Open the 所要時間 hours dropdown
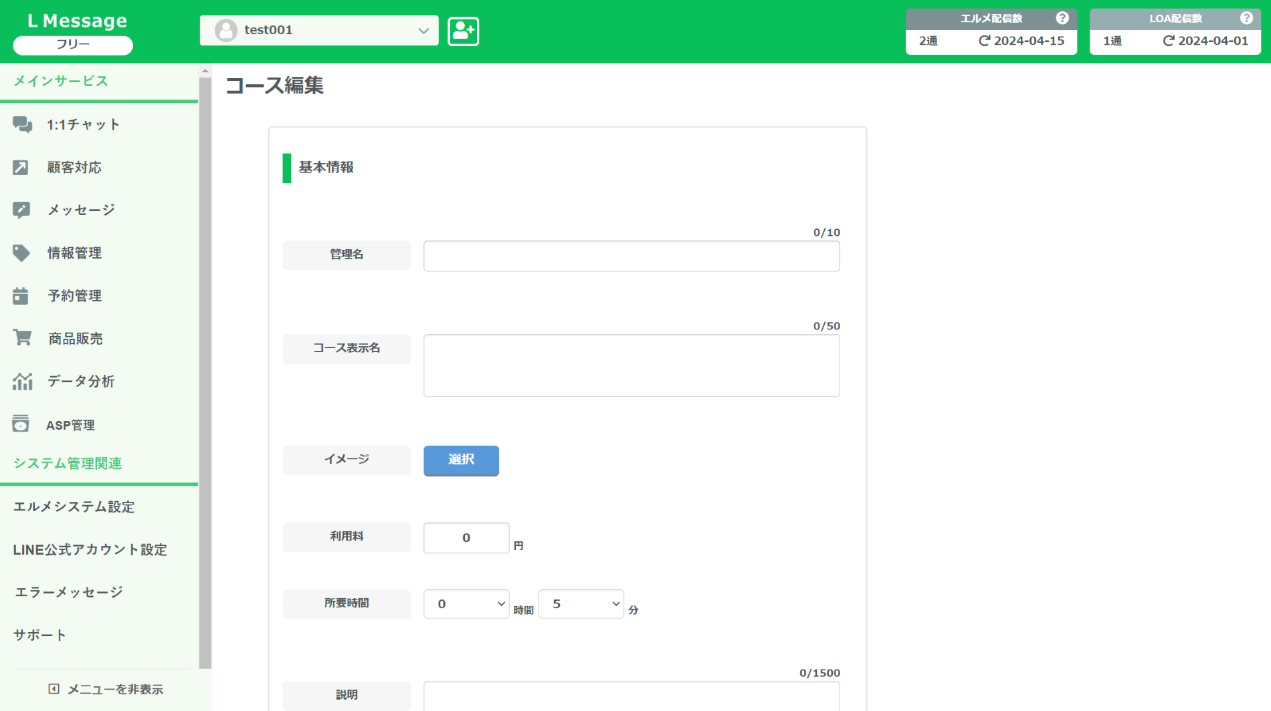Image resolution: width=1271 pixels, height=711 pixels. pos(466,603)
